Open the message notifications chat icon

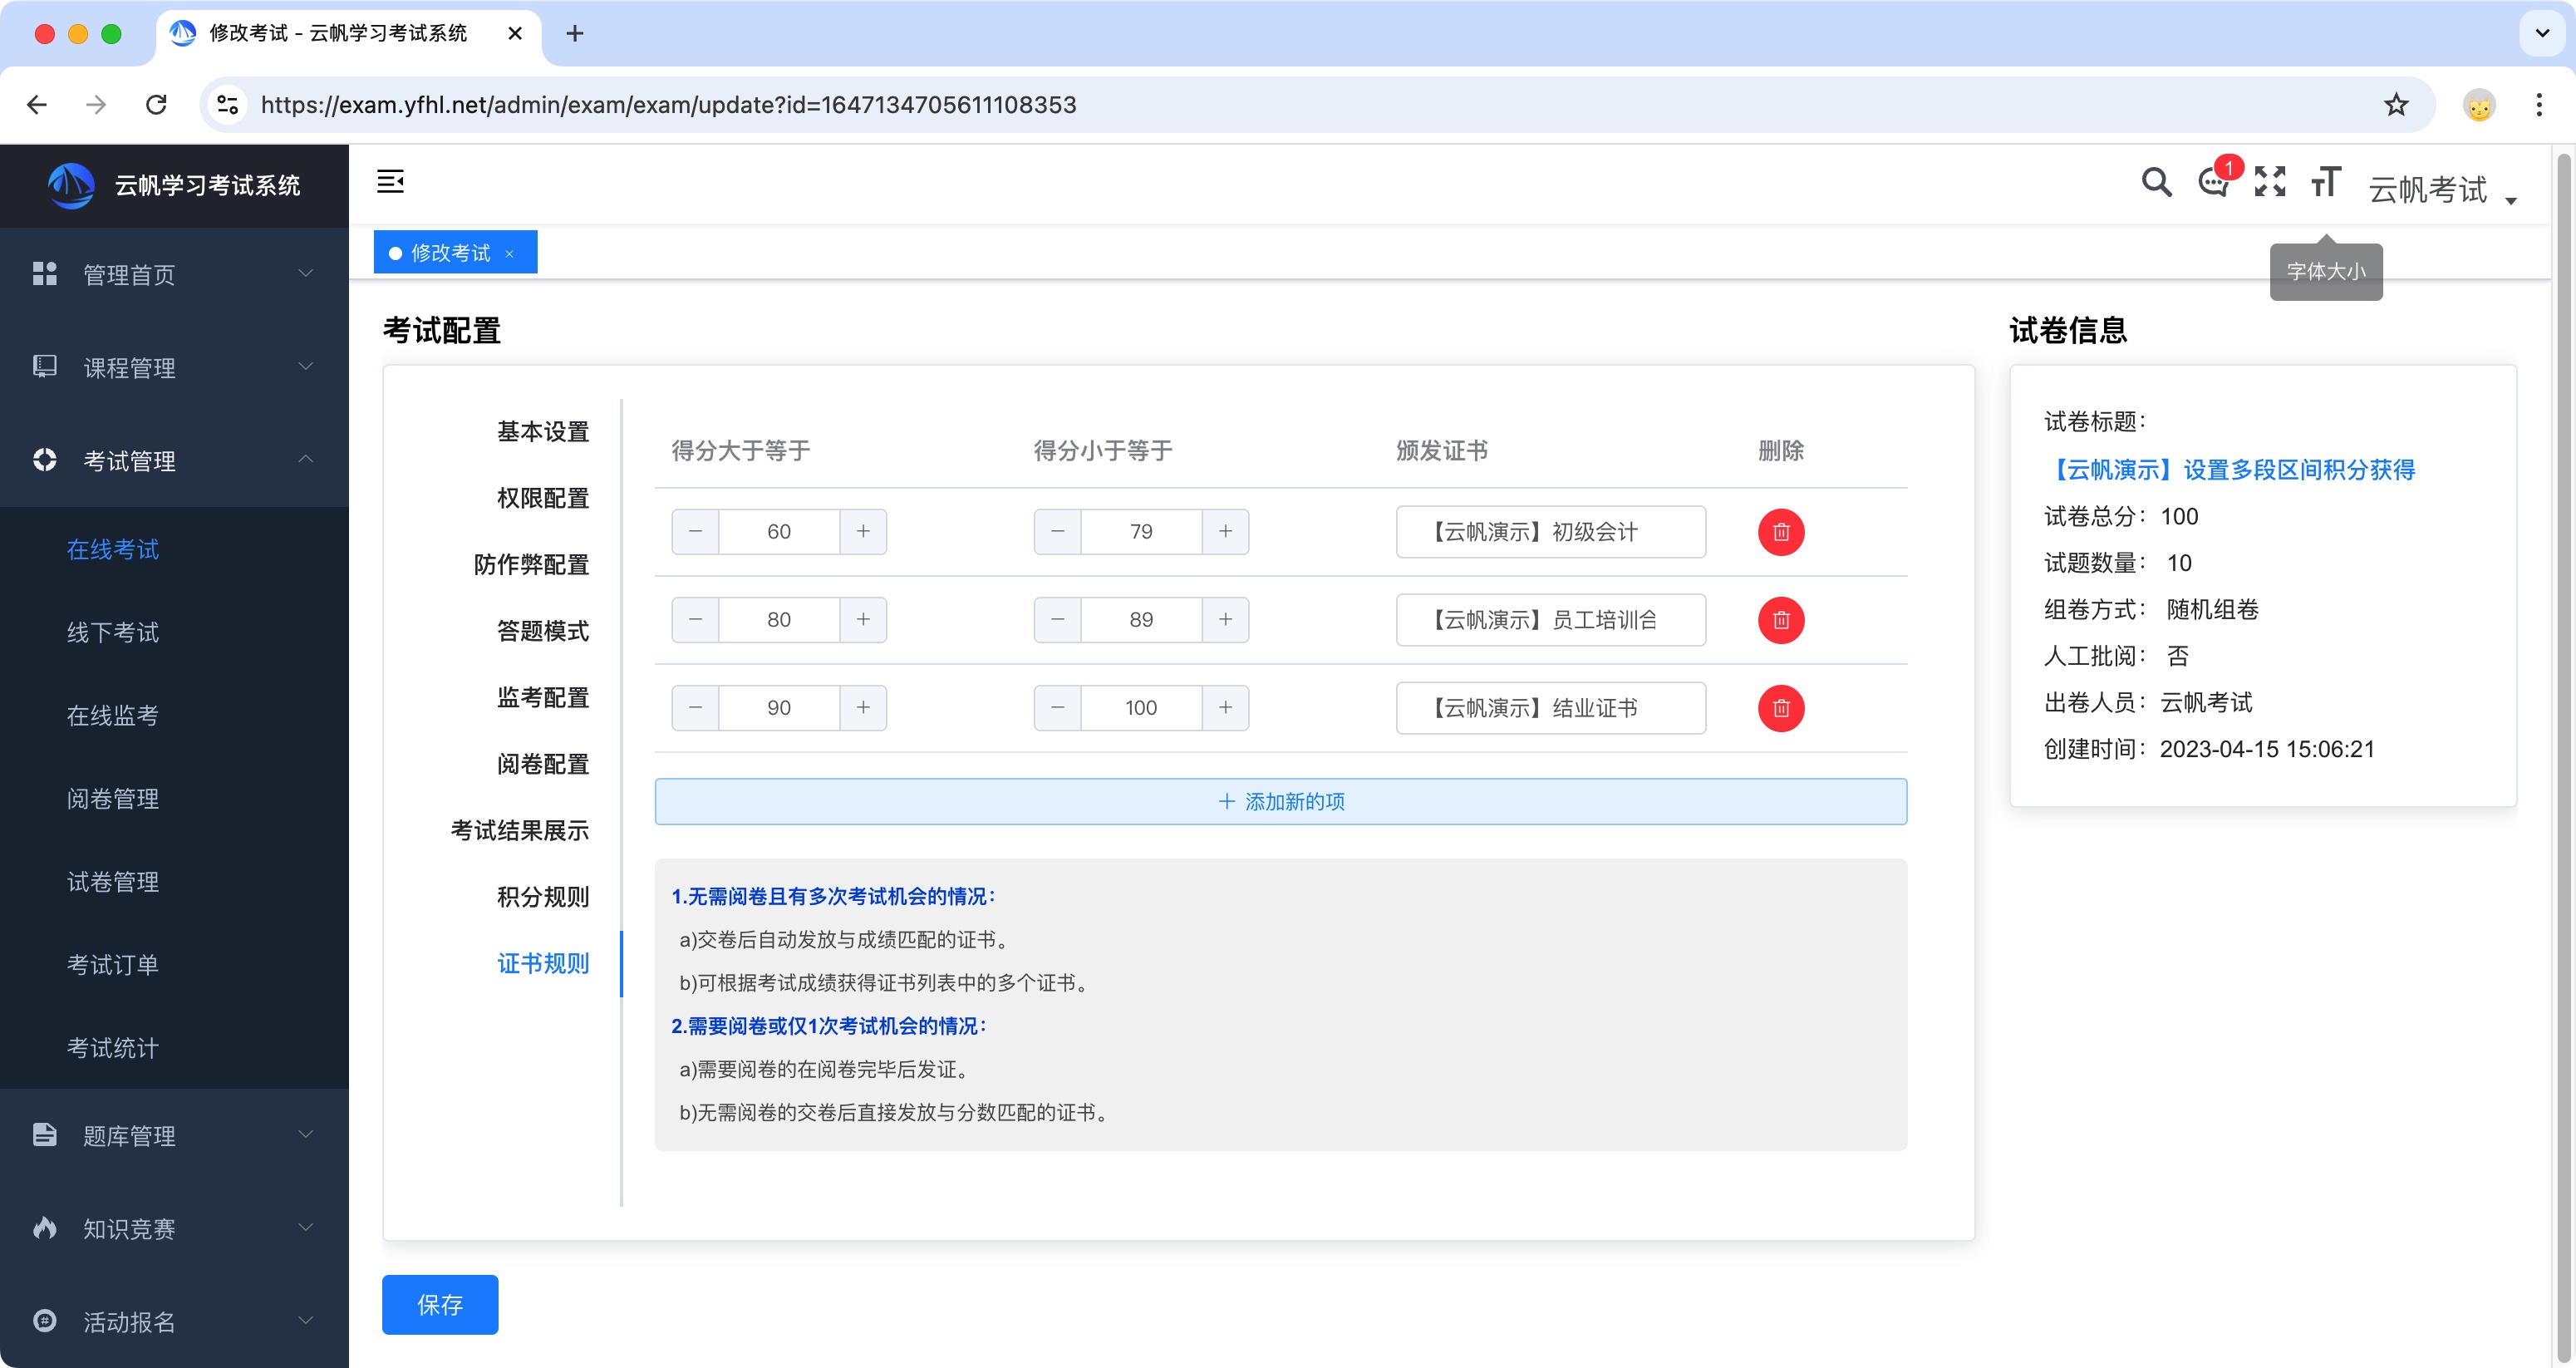(x=2213, y=183)
